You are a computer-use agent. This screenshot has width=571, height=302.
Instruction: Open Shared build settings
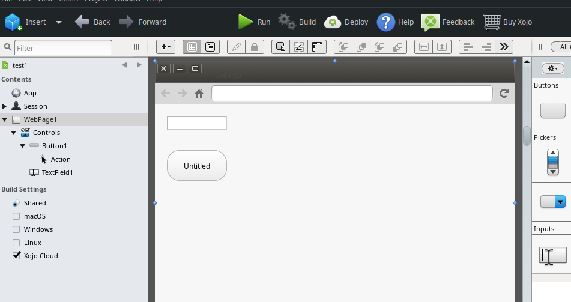tap(35, 203)
